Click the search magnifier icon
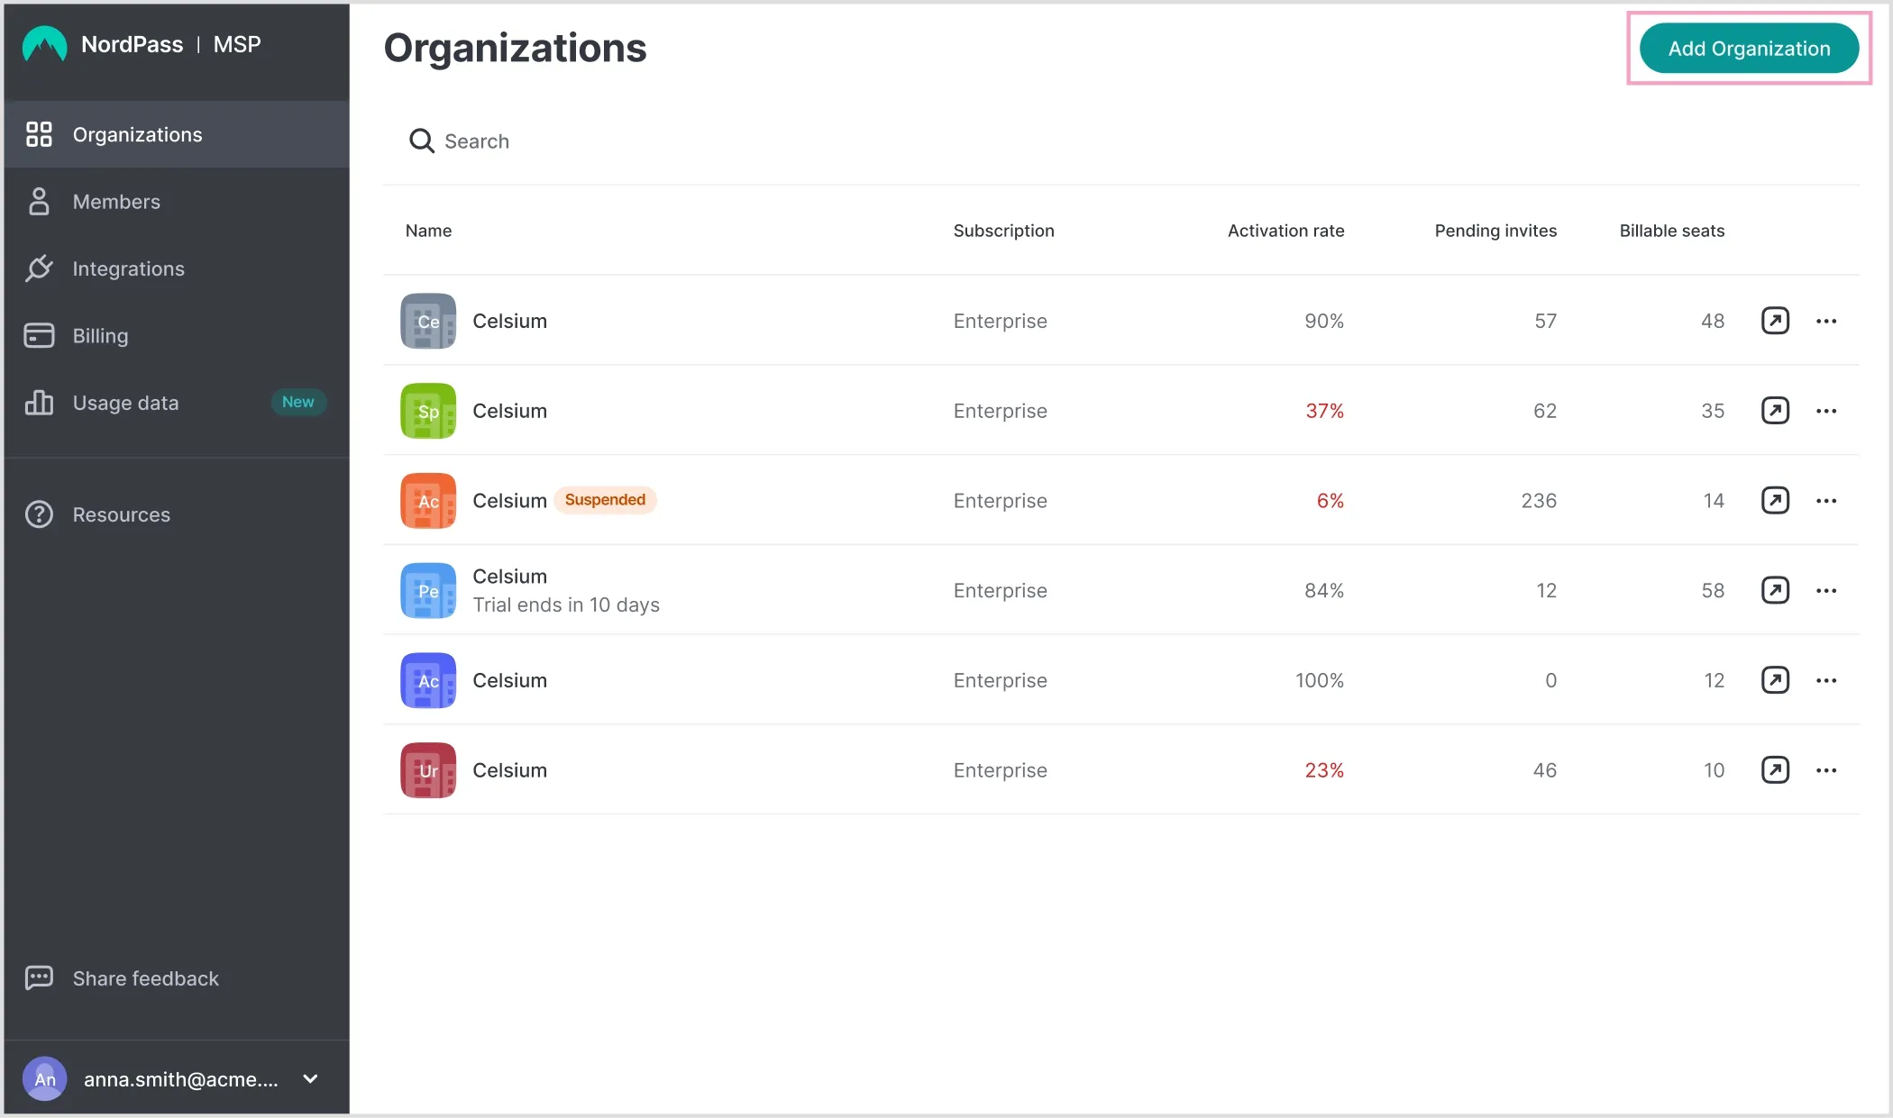 422,141
